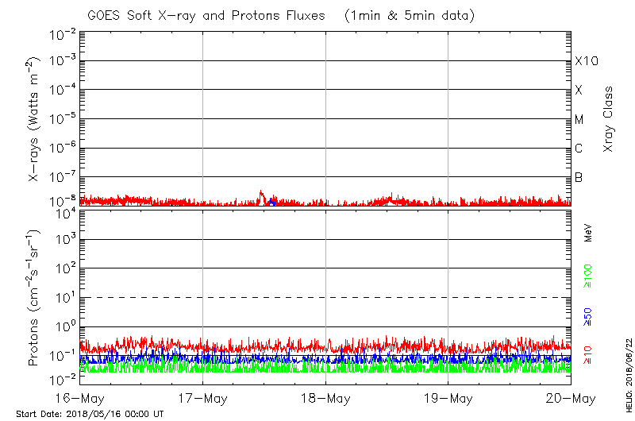Click the blue ≥50 MeV legend label
The image size is (635, 421).
coord(589,315)
